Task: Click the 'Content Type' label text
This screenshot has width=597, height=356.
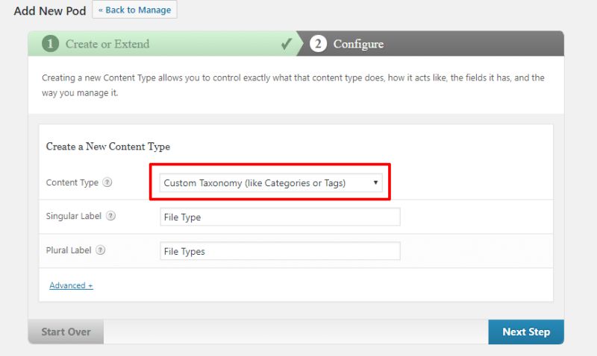Action: click(72, 182)
